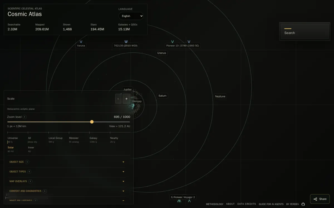Click the Share button label
Screen dimensions: 334x208
point(323,199)
